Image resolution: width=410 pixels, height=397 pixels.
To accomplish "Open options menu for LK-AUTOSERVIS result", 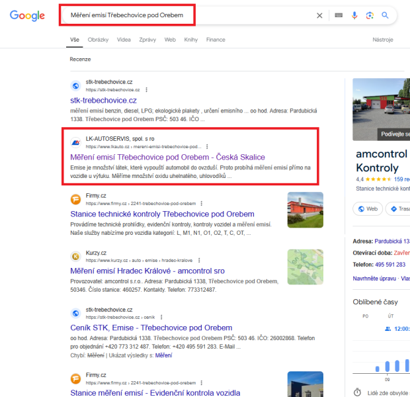I will (x=207, y=146).
